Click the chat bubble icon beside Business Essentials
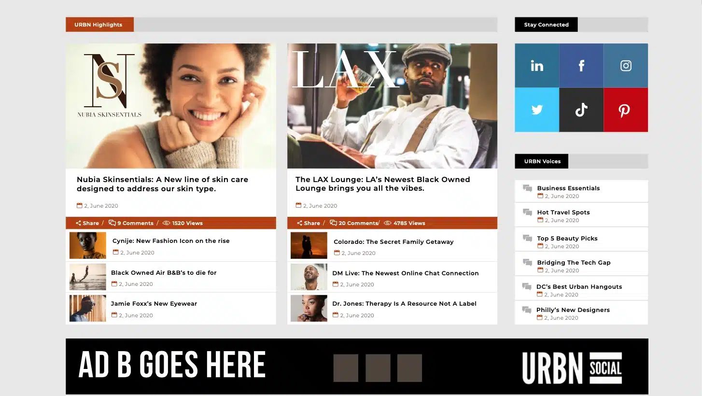The image size is (702, 396). tap(527, 188)
